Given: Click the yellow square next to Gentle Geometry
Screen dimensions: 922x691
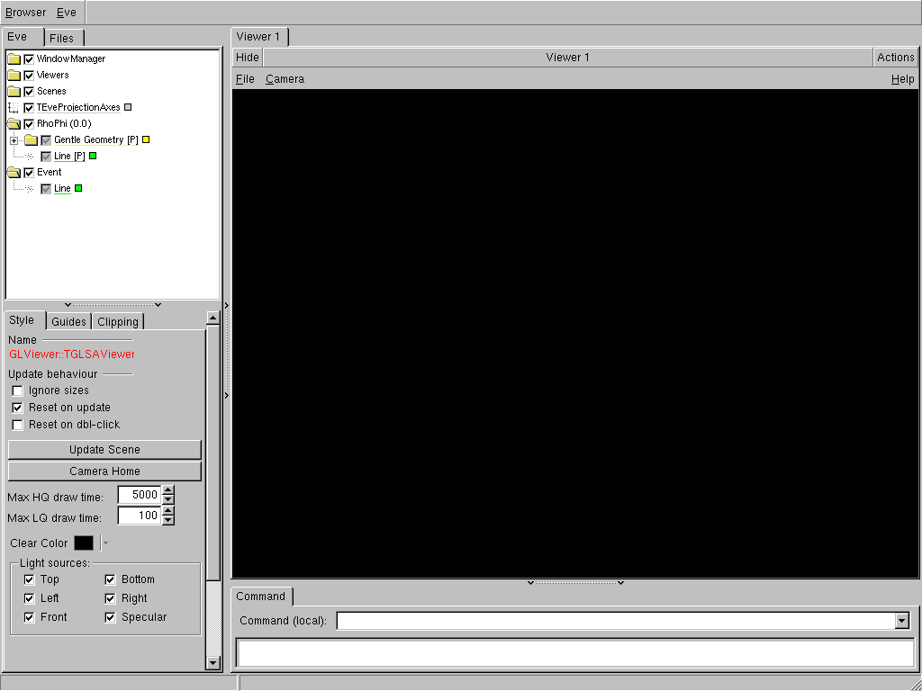Looking at the screenshot, I should point(146,140).
